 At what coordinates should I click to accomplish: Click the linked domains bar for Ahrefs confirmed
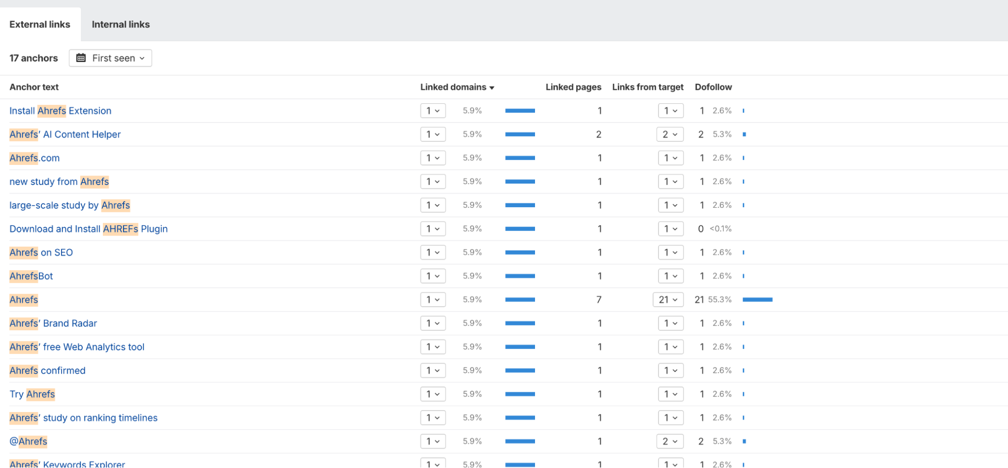(520, 371)
